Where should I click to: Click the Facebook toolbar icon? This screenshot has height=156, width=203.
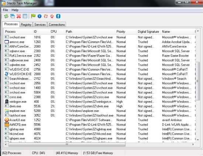[x=58, y=16]
